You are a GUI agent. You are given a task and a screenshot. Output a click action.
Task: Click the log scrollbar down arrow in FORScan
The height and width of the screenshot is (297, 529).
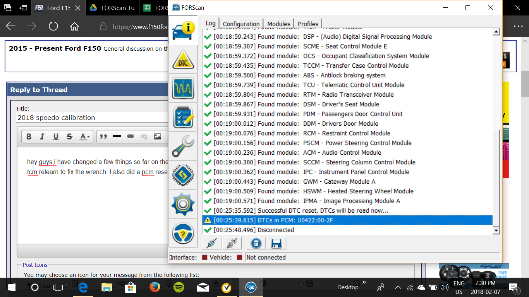(x=496, y=230)
